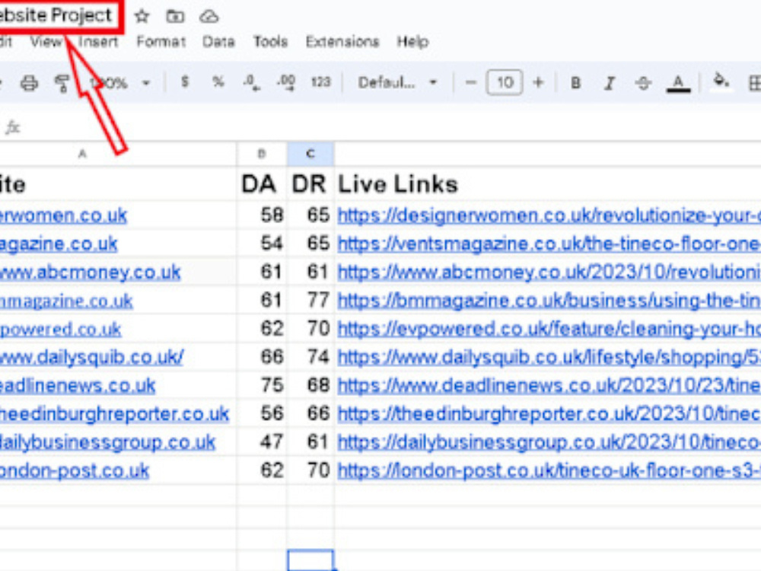Open the Format menu
Viewport: 761px width, 571px height.
click(x=161, y=42)
